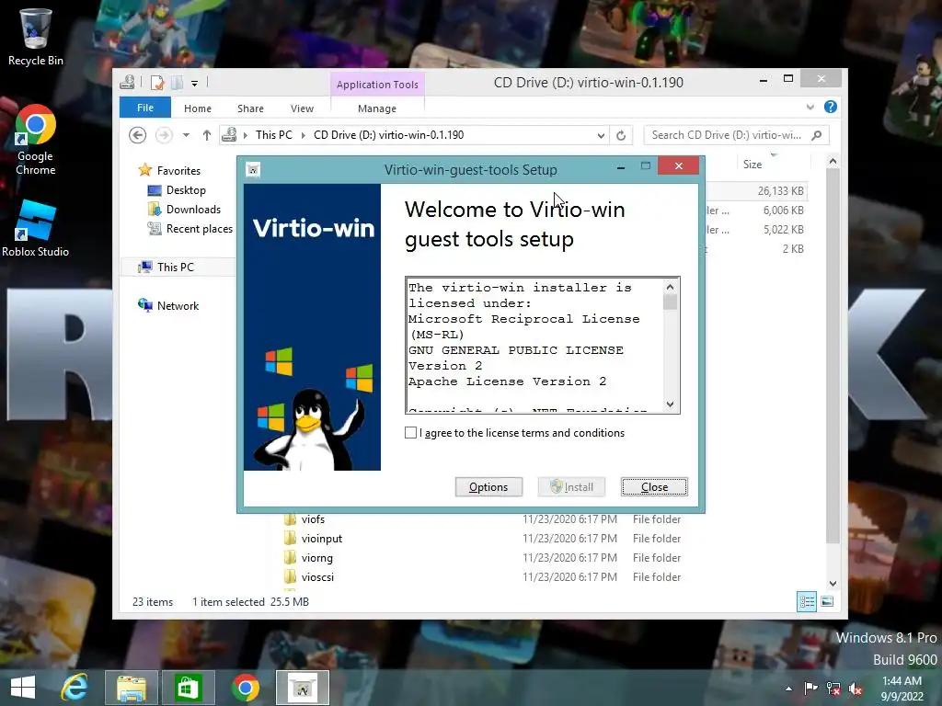The height and width of the screenshot is (706, 942).
Task: Click the Explorer file list scroll up arrow
Action: click(833, 161)
